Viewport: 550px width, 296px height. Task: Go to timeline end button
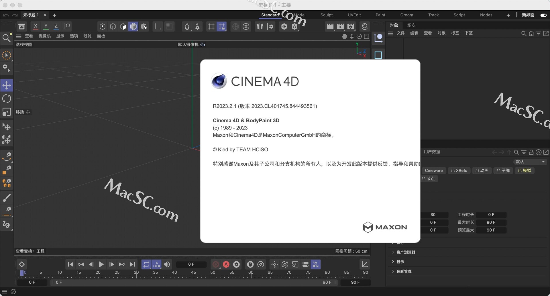(132, 264)
